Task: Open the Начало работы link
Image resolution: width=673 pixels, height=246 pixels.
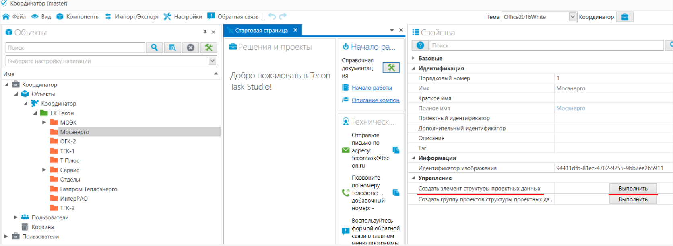Action: click(x=372, y=88)
